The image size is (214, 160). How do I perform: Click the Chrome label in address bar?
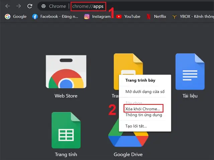(58, 6)
